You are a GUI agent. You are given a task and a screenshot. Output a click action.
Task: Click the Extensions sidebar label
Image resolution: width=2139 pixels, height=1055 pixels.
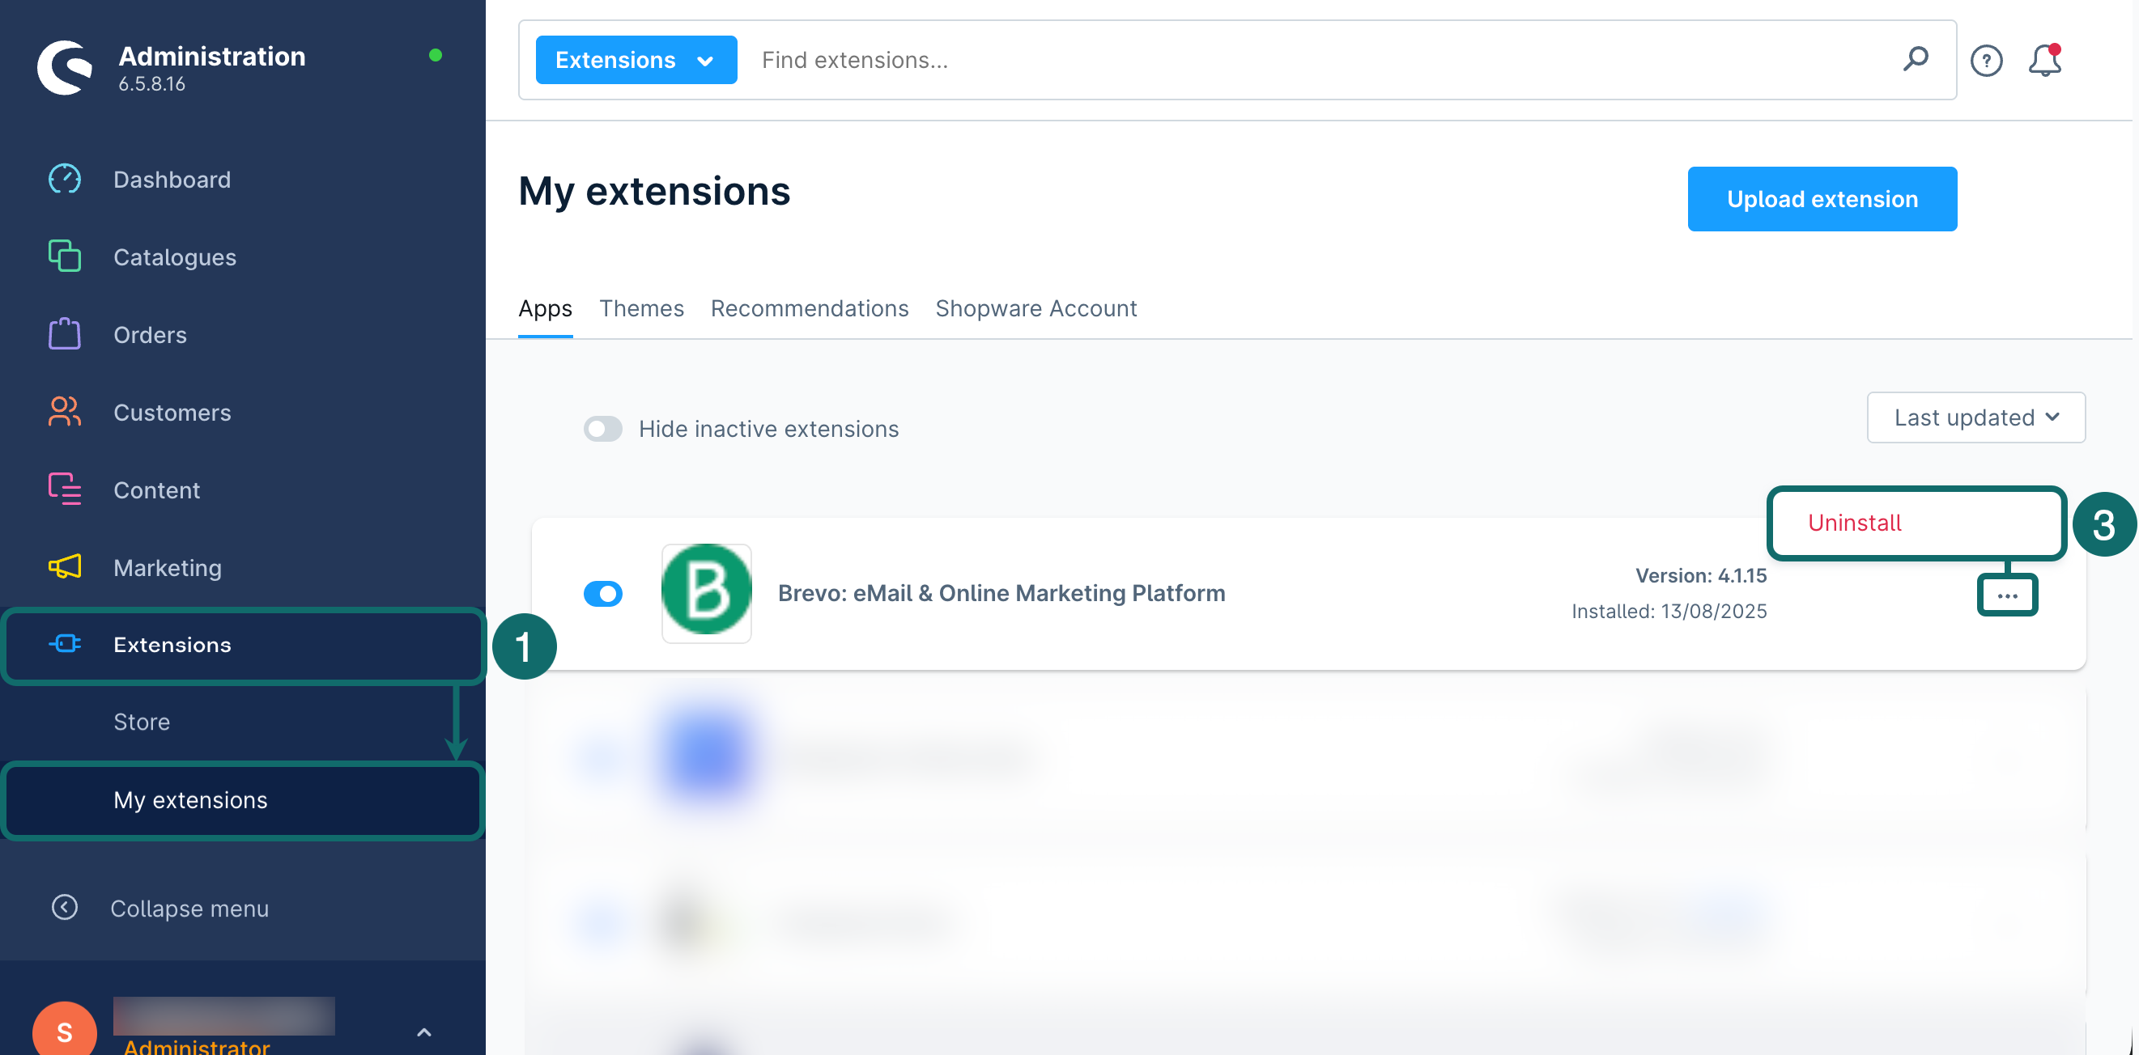[172, 645]
